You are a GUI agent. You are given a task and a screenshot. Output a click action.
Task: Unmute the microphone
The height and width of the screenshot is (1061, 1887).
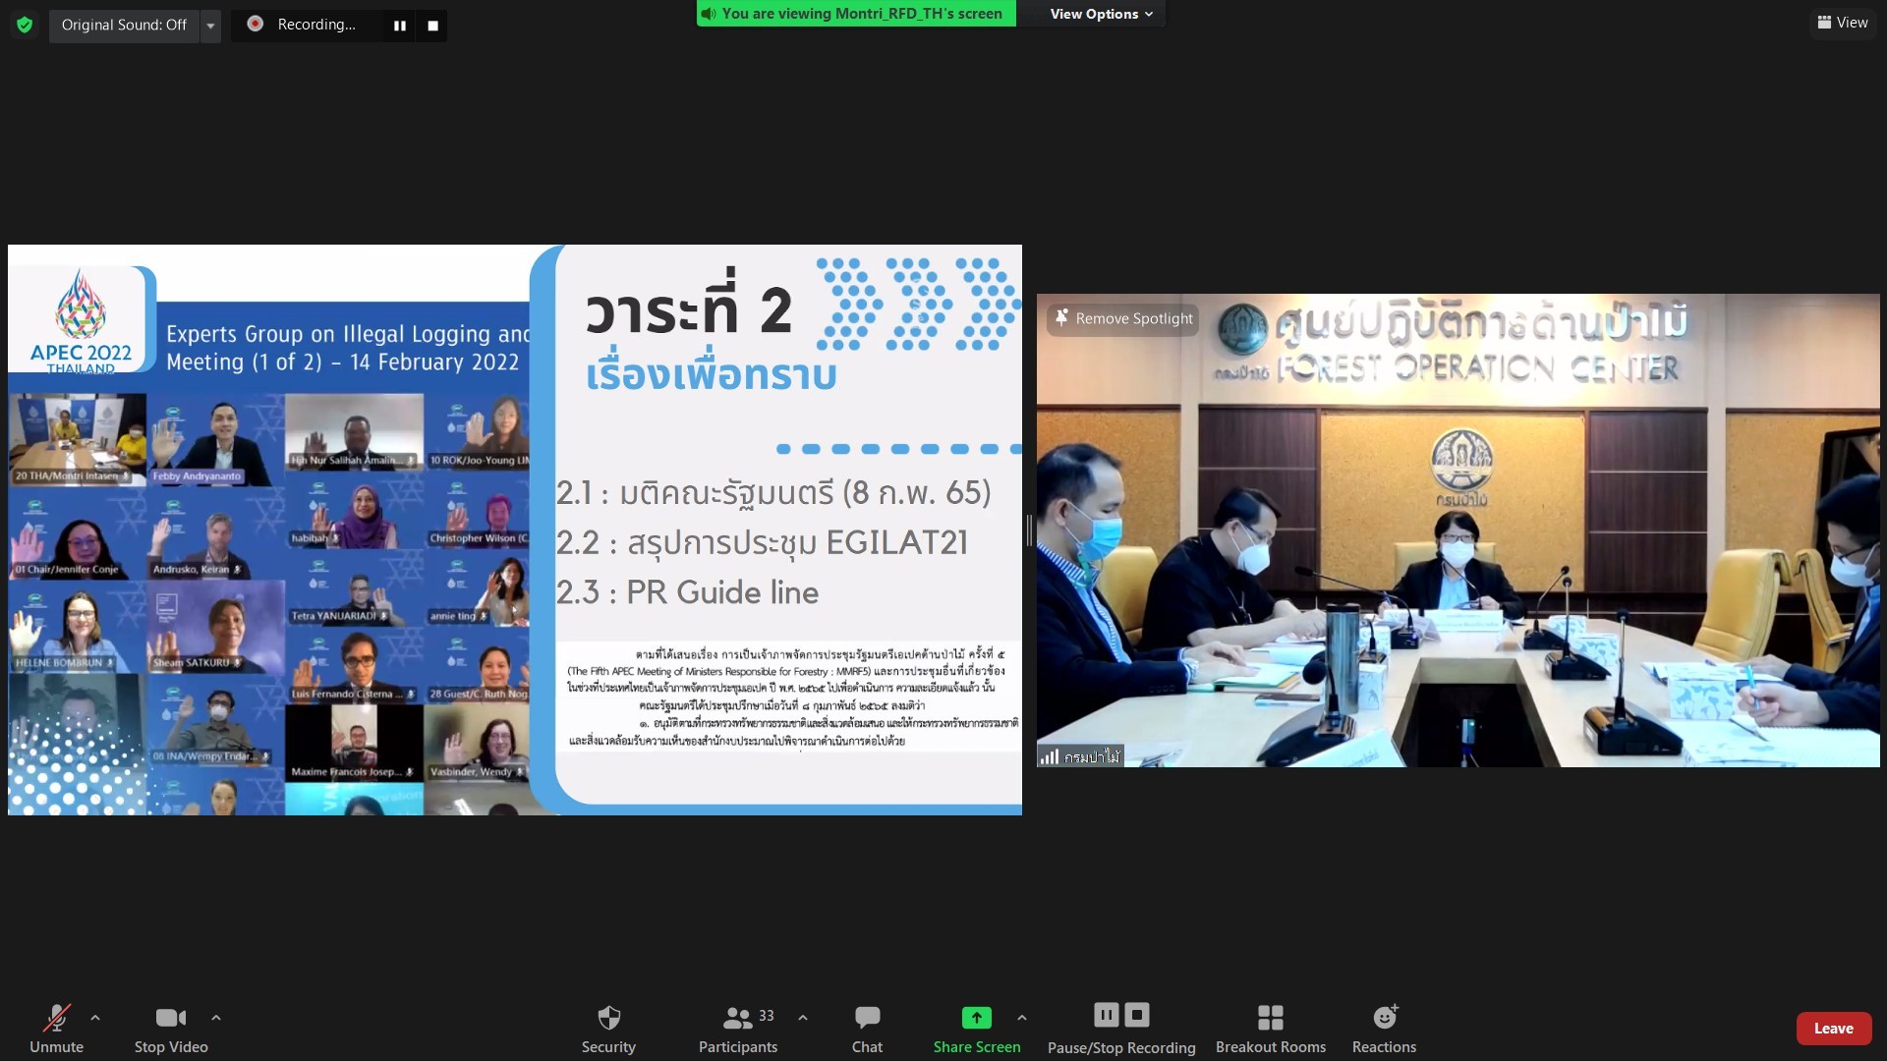pyautogui.click(x=56, y=1028)
